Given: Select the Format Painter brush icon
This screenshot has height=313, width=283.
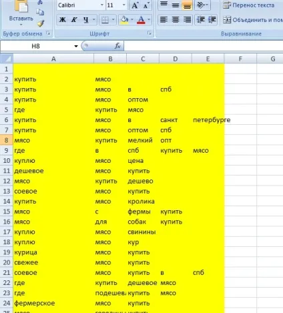Looking at the screenshot, I should (41, 23).
